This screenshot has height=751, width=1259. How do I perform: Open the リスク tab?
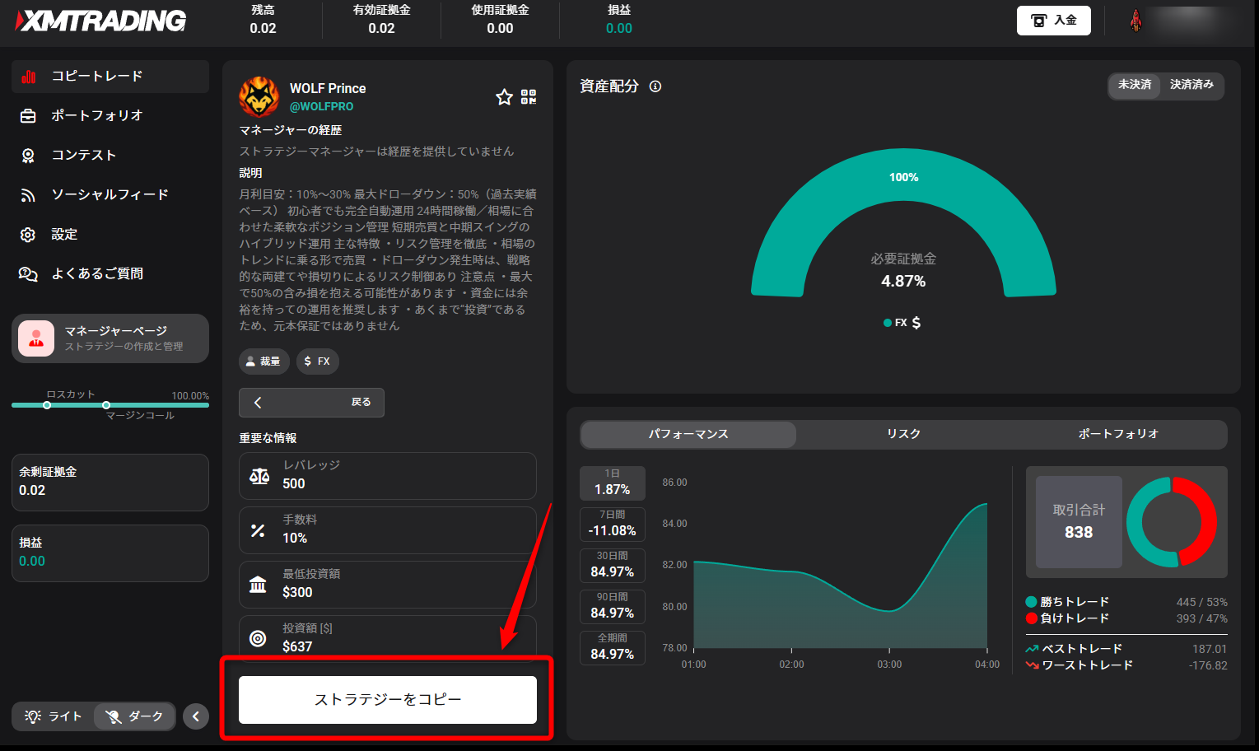point(903,434)
